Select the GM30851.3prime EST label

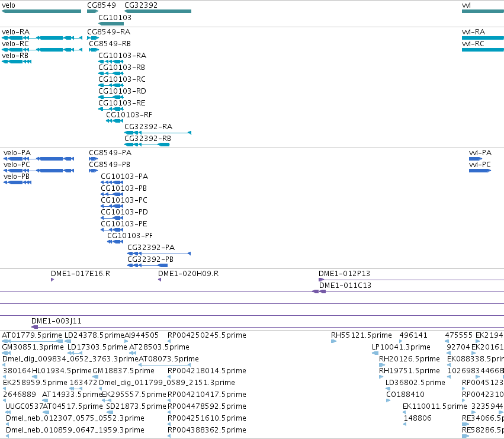pyautogui.click(x=33, y=347)
